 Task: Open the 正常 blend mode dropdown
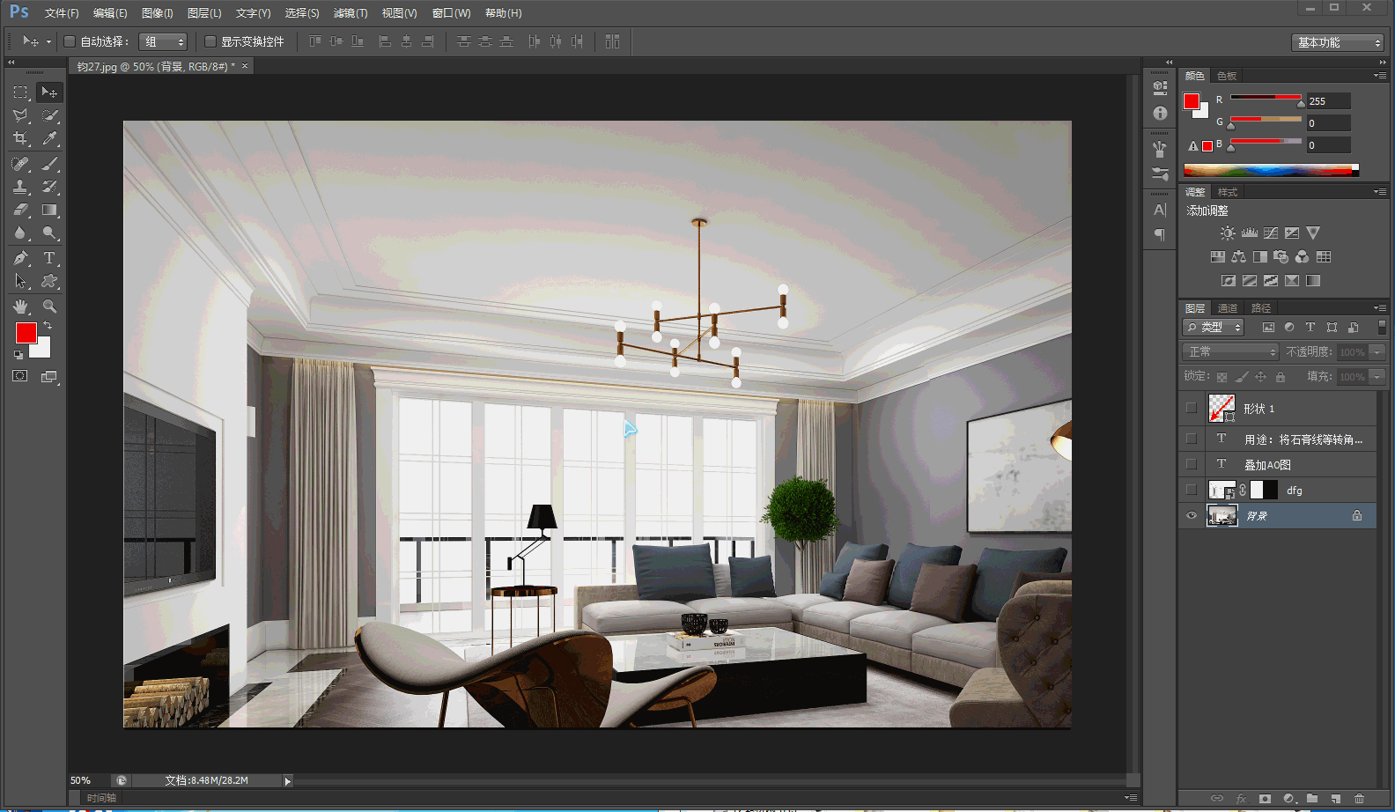coord(1230,351)
